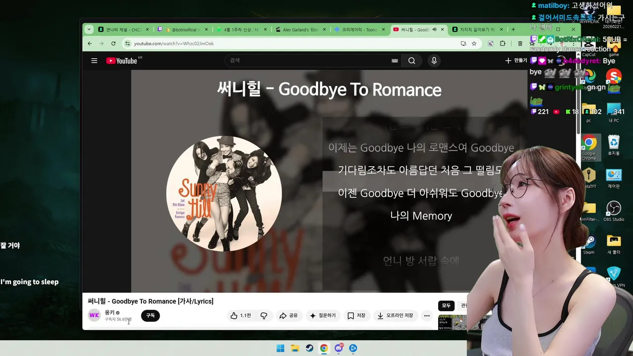Open the 웅키 channel name link
633x356 pixels.
coord(109,312)
